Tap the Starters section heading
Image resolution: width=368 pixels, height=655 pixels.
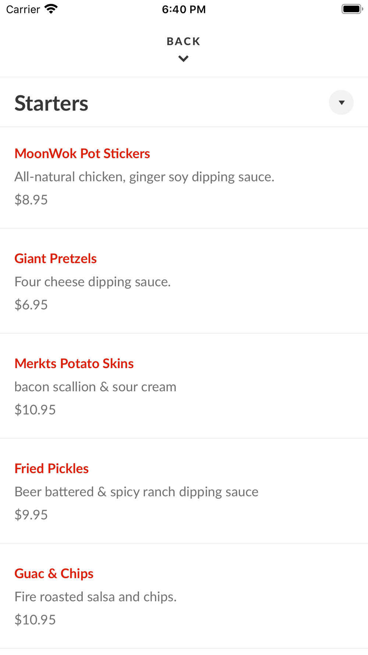point(52,103)
